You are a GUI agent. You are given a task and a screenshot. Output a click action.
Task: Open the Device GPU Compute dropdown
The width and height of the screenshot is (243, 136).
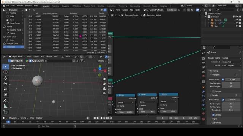tap(232, 66)
